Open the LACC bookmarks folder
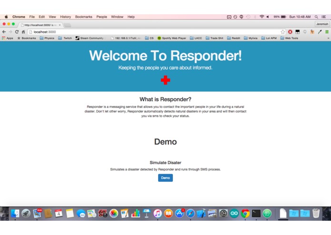The image size is (331, 235). (x=196, y=38)
